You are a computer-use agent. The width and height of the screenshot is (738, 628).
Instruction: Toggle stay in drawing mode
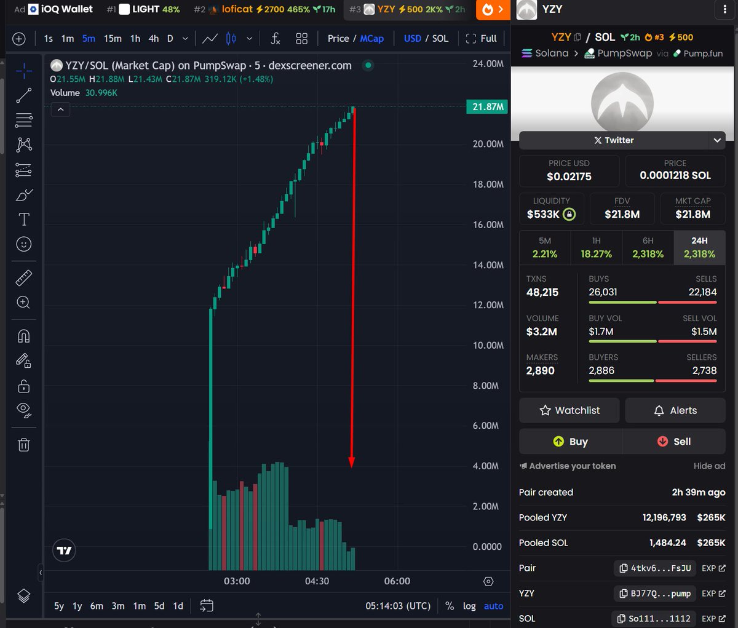24,360
